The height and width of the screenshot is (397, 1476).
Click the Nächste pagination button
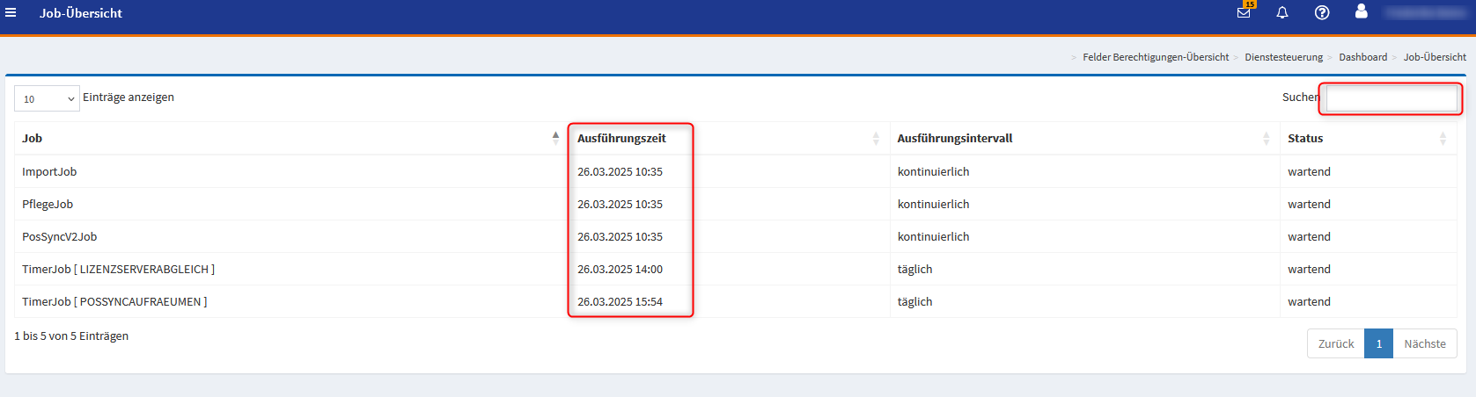1424,343
